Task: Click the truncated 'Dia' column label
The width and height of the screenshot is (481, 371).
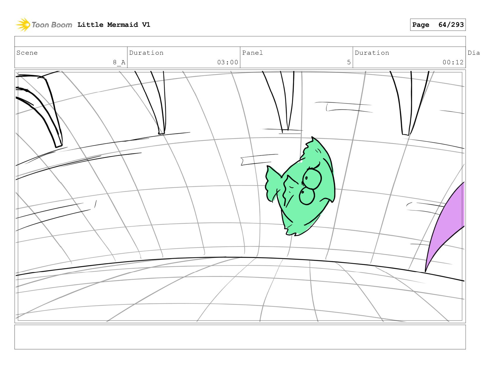Action: pos(474,53)
